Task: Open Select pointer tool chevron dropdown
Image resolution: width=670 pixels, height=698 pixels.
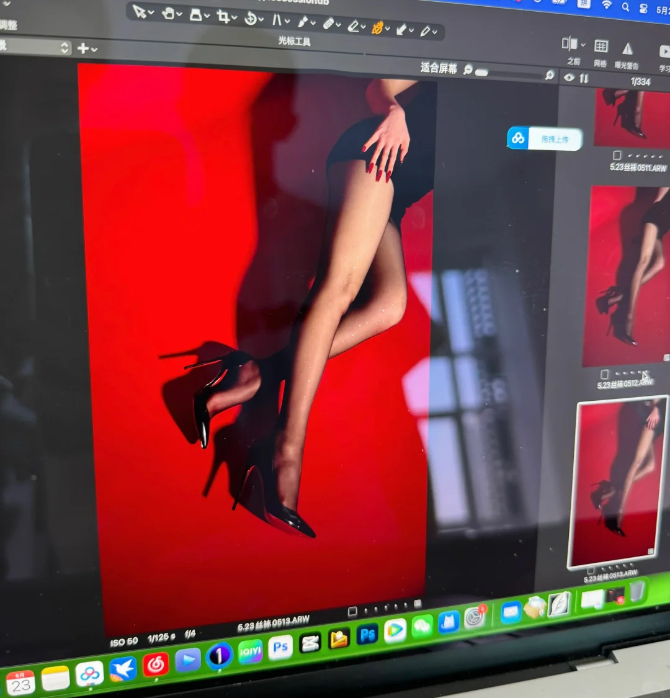Action: 151,13
